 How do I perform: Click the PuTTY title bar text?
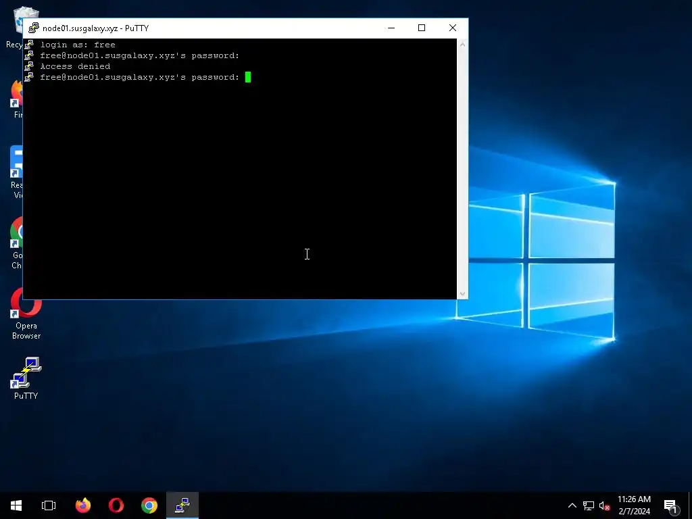coord(96,28)
